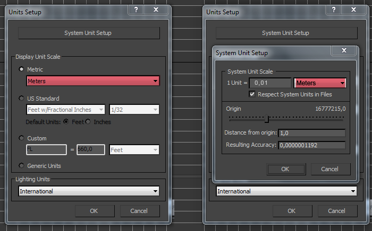Click OK in the System Unit Setup dialog

(286, 169)
